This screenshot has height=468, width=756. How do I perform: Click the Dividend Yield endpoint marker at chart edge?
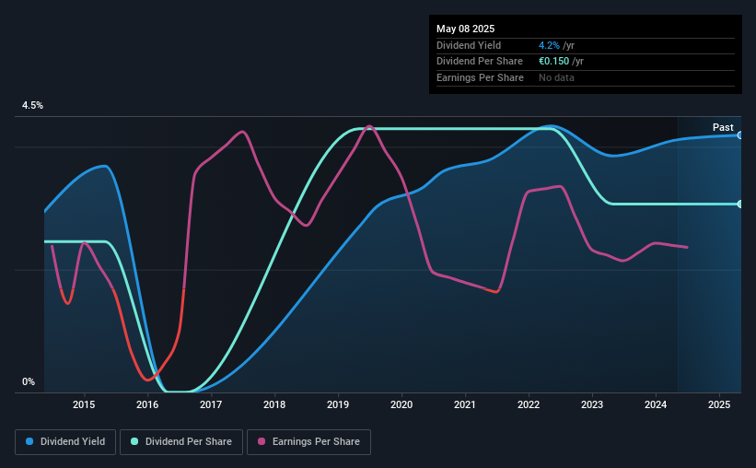coord(740,135)
